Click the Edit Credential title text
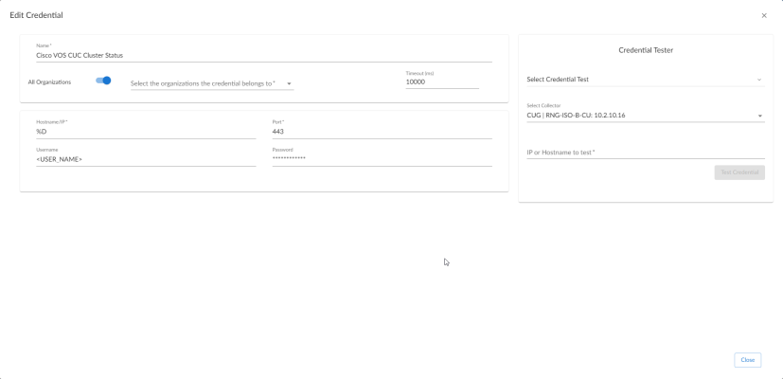The image size is (783, 379). pyautogui.click(x=37, y=15)
